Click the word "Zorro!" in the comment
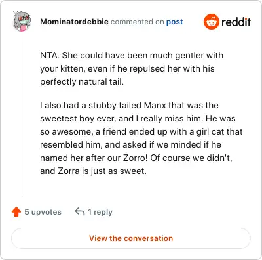The width and height of the screenshot is (262, 260). point(136,158)
